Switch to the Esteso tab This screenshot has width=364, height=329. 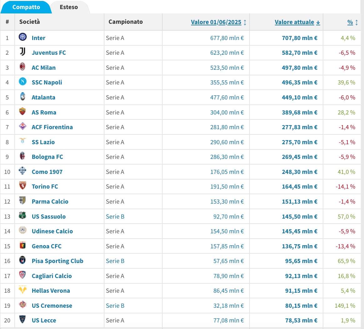69,7
